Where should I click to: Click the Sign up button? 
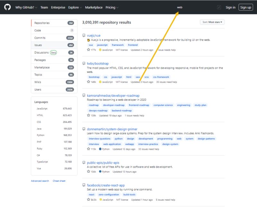[245, 7]
